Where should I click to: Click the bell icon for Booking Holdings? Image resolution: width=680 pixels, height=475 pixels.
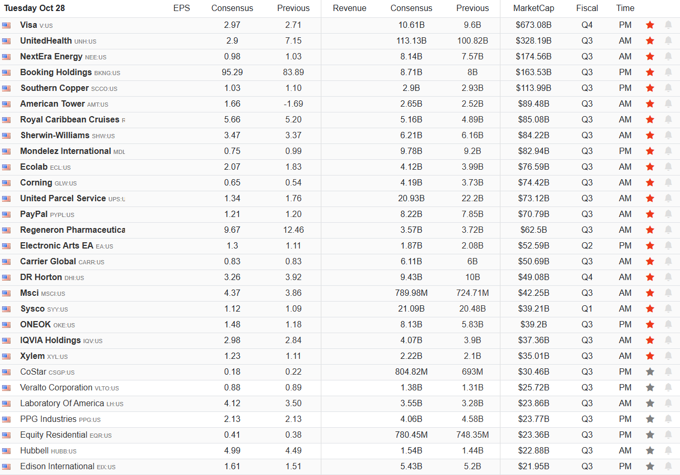(x=668, y=72)
